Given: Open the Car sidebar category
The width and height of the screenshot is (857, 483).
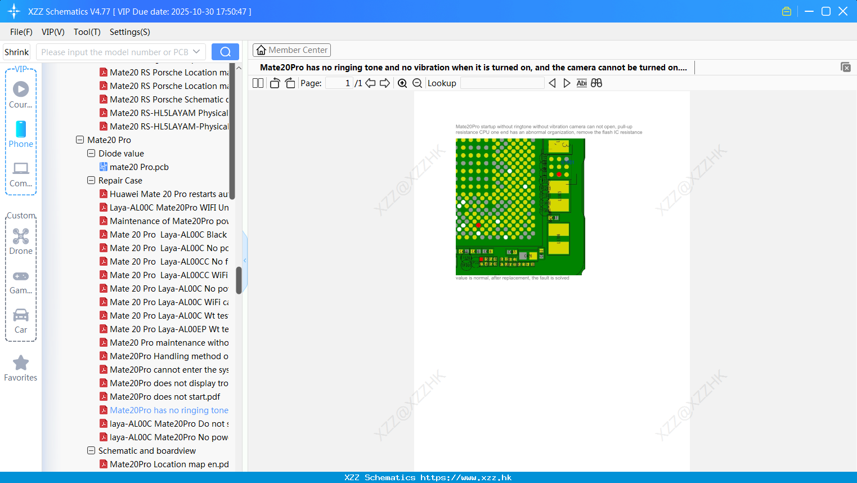Looking at the screenshot, I should coord(21,321).
